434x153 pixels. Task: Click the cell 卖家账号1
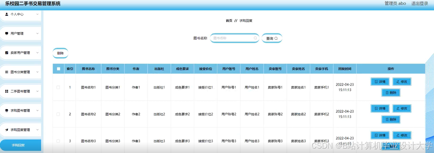(275, 87)
